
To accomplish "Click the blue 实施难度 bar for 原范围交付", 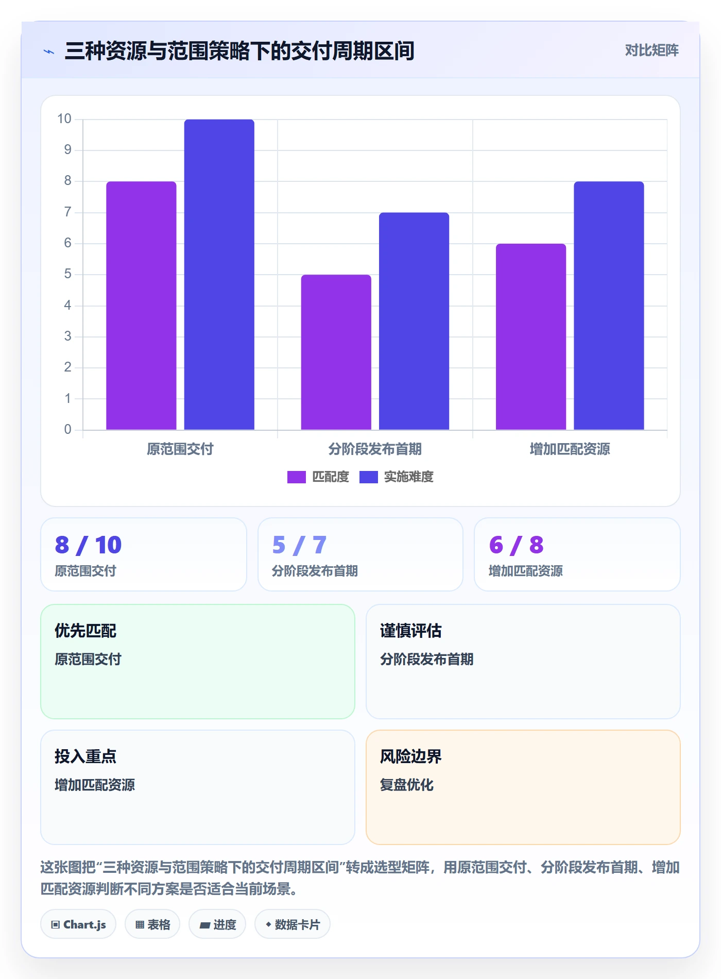I will coord(219,275).
